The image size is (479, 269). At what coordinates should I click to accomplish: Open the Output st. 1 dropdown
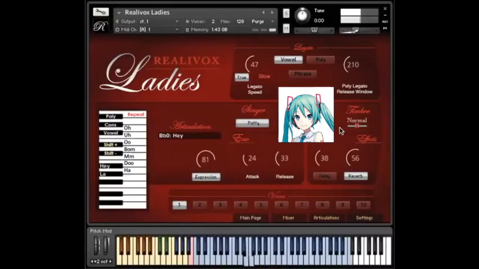tap(177, 21)
